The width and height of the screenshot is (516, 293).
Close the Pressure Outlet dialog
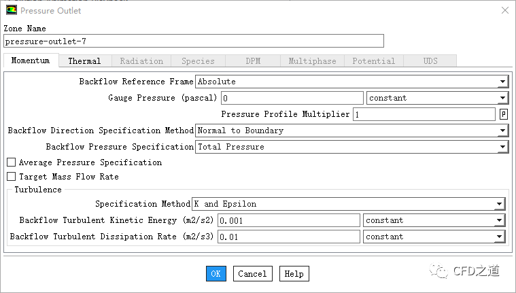pyautogui.click(x=503, y=10)
